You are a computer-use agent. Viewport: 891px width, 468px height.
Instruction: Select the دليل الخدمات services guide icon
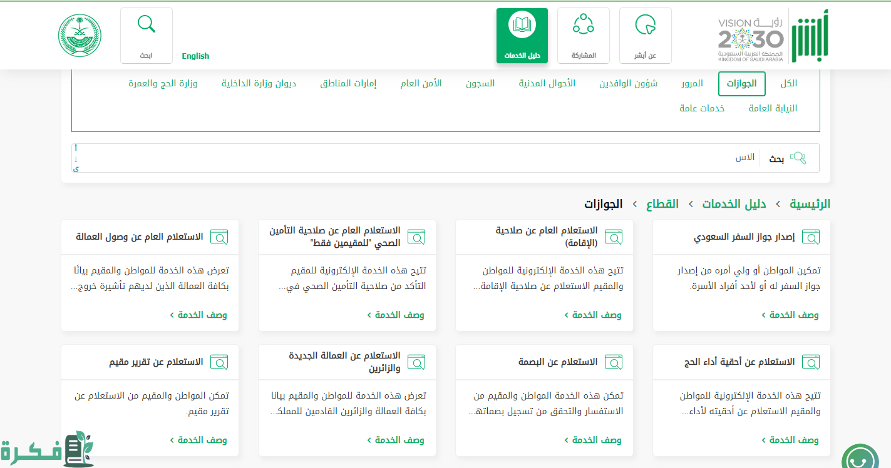pos(522,26)
